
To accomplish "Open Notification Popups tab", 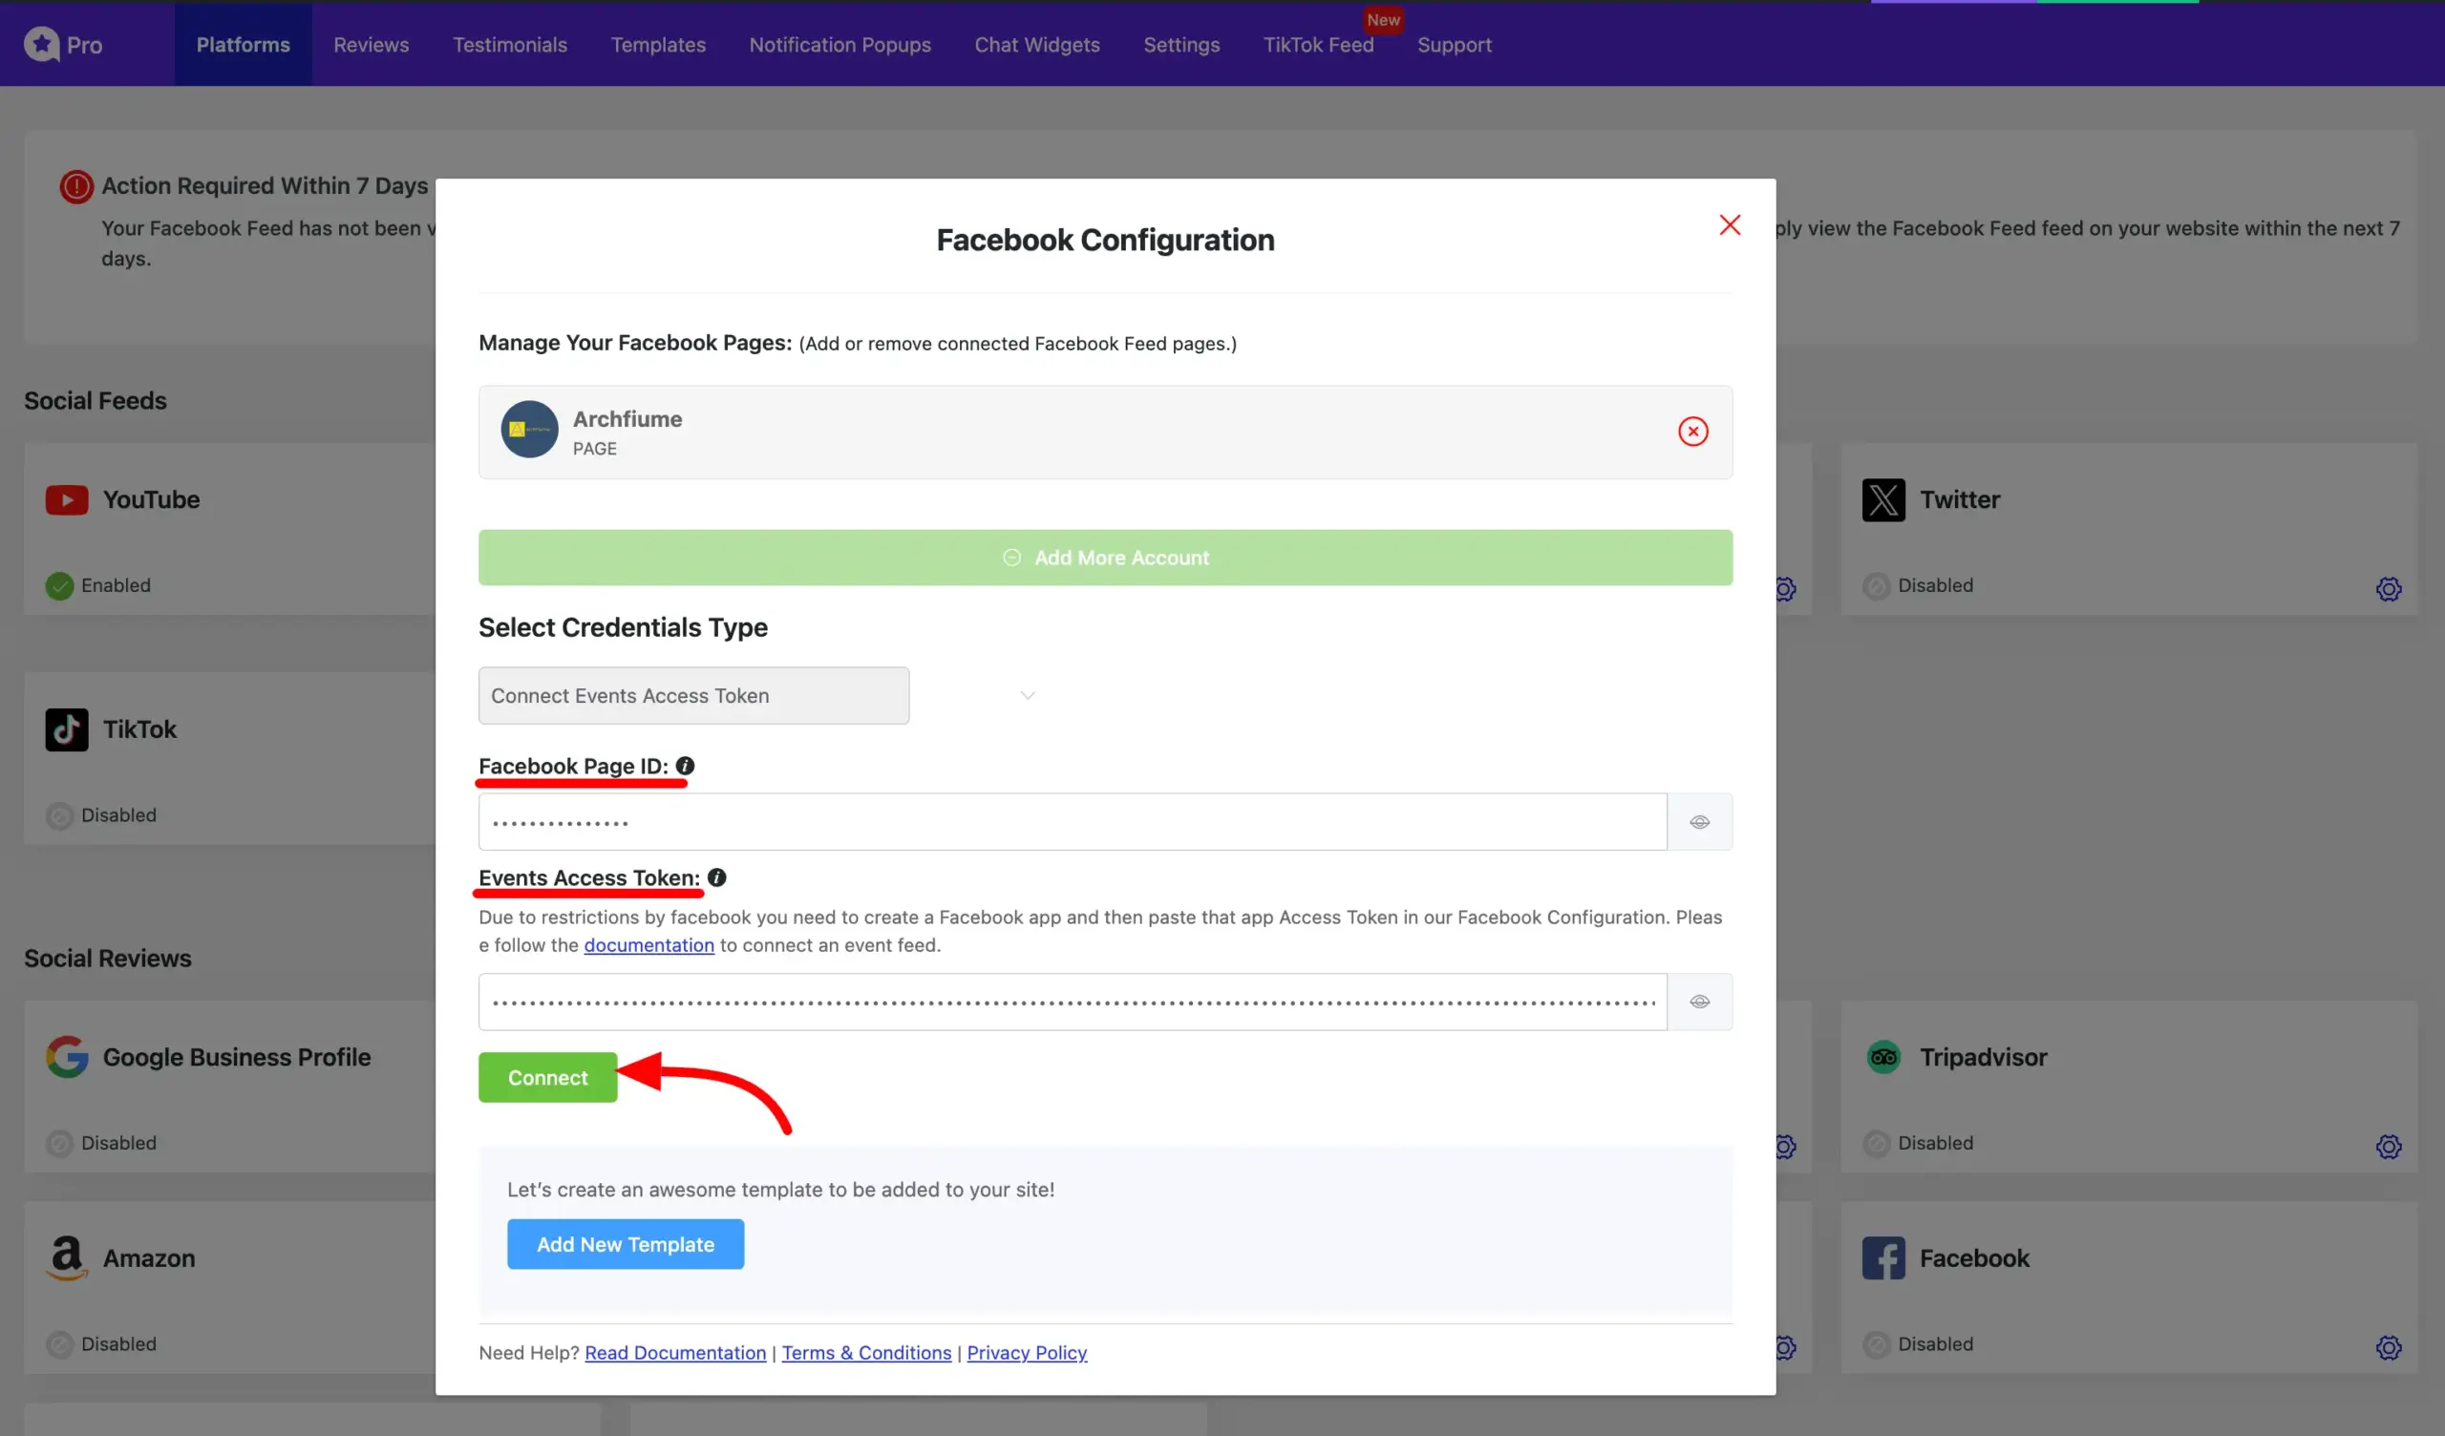I will point(840,45).
